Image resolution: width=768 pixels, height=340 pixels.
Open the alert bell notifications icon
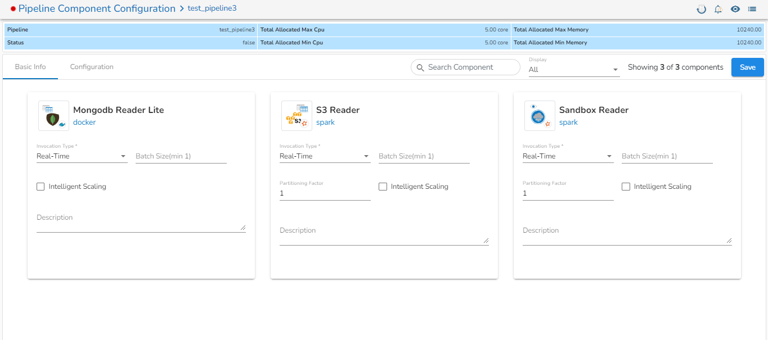coord(718,9)
